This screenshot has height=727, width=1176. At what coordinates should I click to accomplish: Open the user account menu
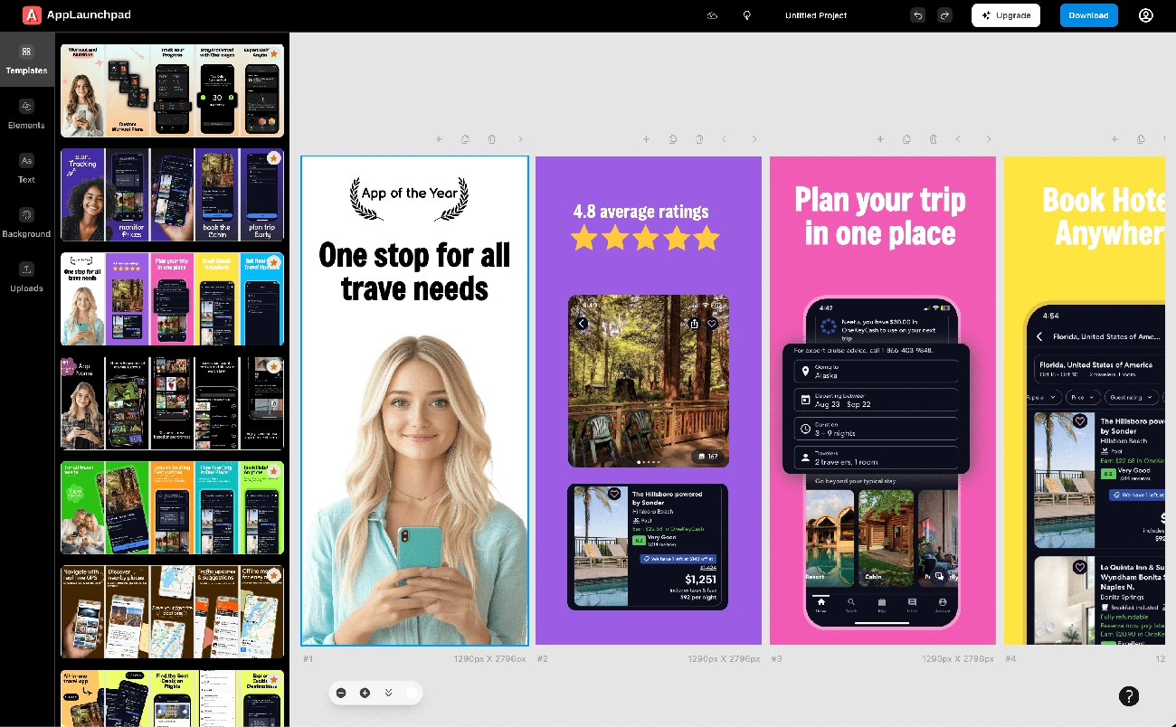tap(1146, 15)
